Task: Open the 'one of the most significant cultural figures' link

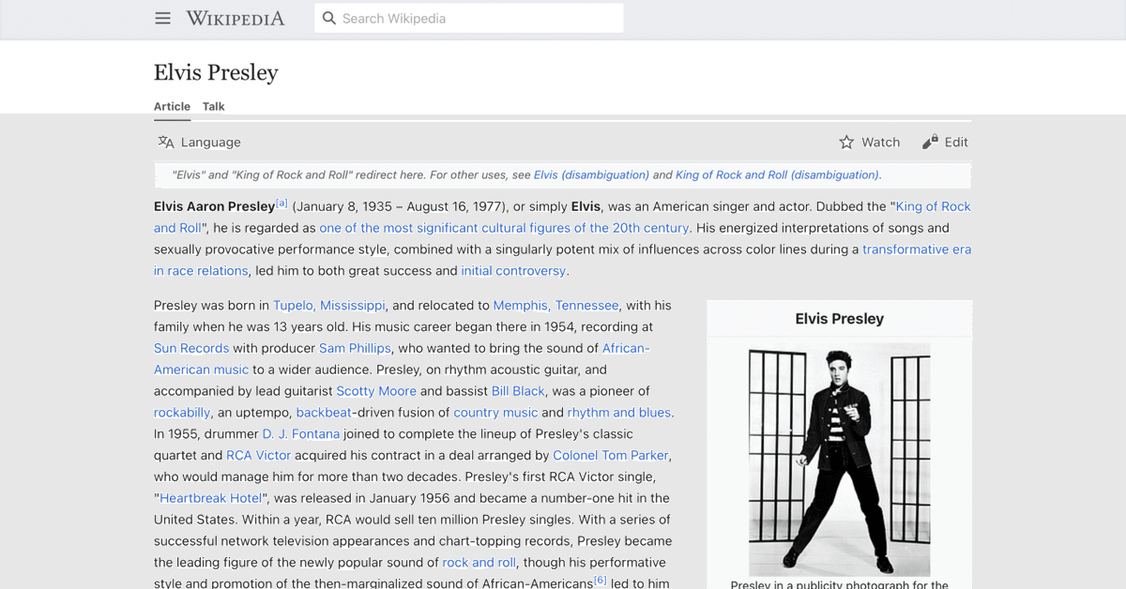Action: pyautogui.click(x=505, y=228)
